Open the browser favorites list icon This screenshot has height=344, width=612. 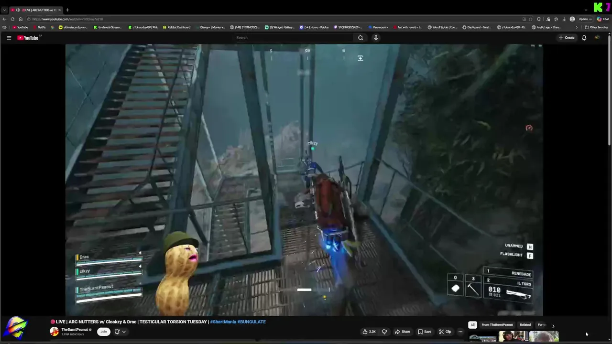pyautogui.click(x=556, y=19)
